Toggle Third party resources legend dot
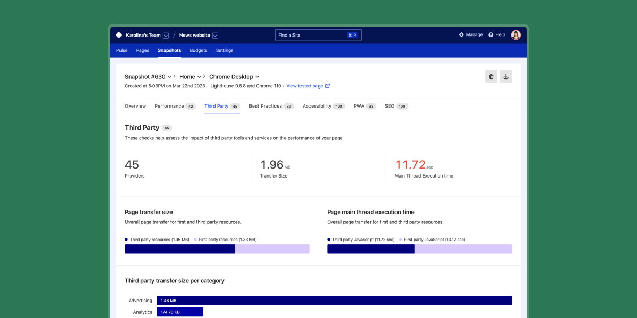The width and height of the screenshot is (637, 318). point(127,239)
